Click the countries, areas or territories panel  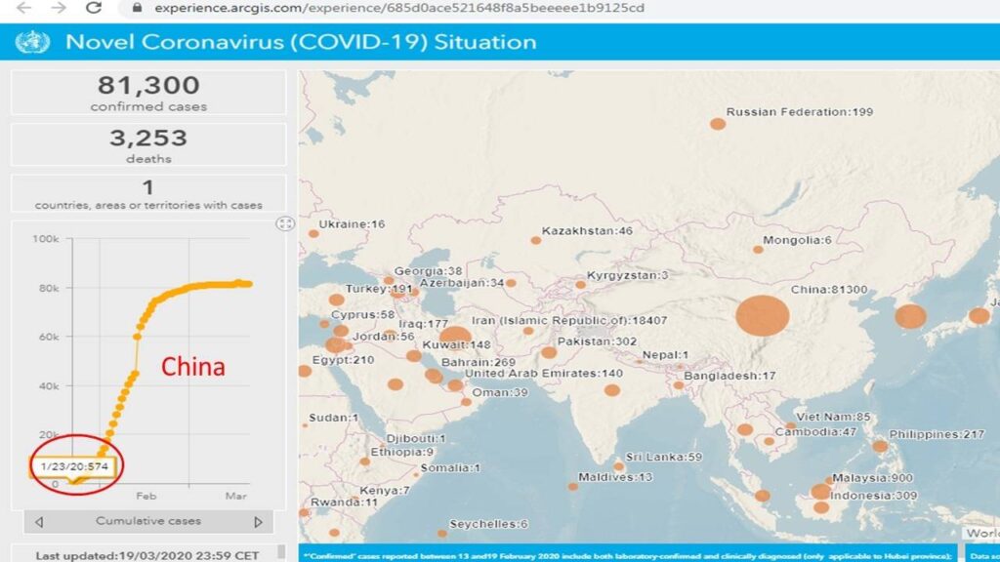[148, 194]
